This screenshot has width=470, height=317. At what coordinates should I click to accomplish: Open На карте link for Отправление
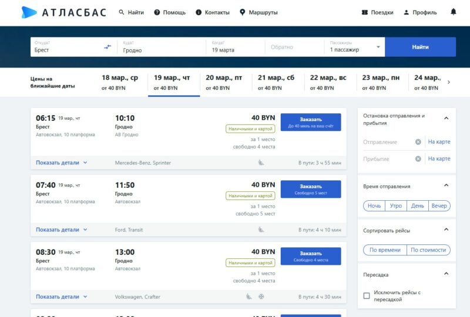tap(439, 142)
